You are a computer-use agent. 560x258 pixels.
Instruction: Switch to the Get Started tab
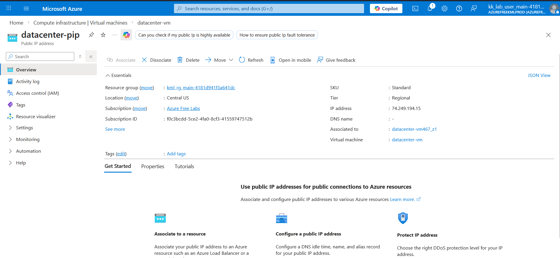point(118,166)
